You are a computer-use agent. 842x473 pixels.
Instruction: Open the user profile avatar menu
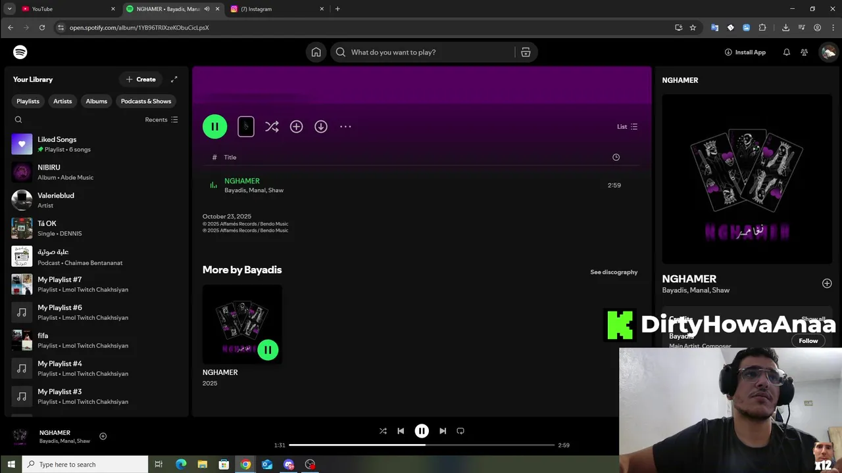click(x=828, y=52)
